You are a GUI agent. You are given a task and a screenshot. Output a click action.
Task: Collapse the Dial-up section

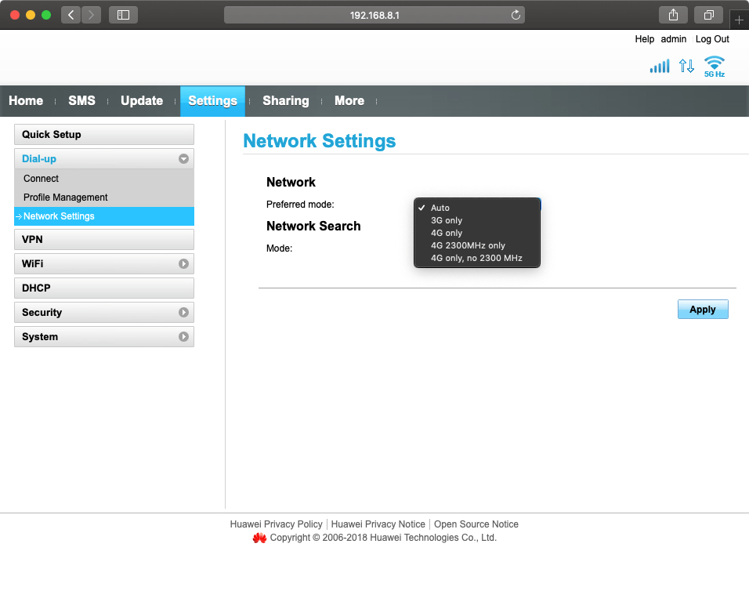(183, 158)
